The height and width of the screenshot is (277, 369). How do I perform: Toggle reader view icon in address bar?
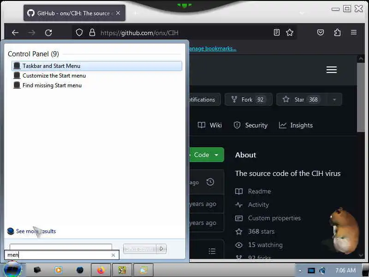pyautogui.click(x=277, y=32)
